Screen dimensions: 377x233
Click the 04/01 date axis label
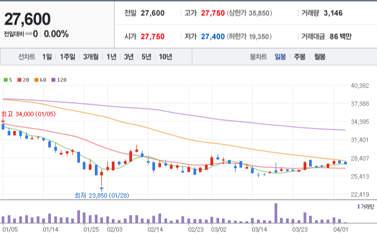[340, 229]
